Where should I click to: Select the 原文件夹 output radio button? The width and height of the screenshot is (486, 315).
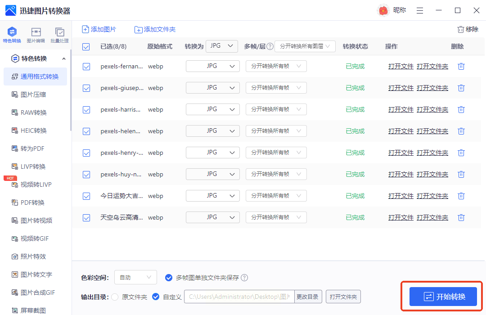(x=115, y=297)
